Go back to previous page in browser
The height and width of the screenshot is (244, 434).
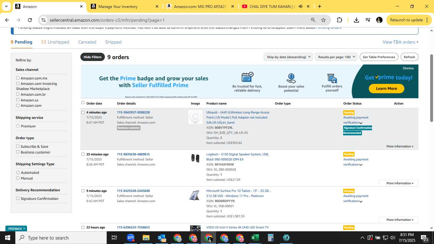click(7, 20)
